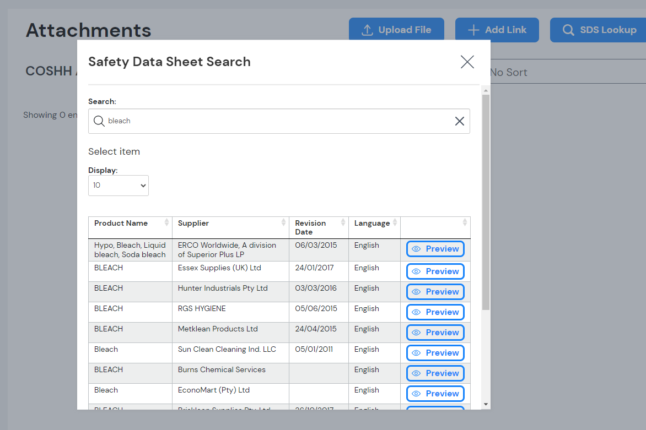Preview the Hunter Industrials bleach sheet
This screenshot has height=430, width=646.
[435, 292]
